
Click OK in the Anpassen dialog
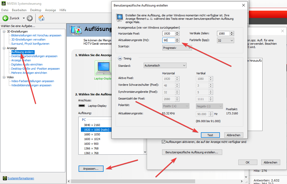[x=248, y=162]
